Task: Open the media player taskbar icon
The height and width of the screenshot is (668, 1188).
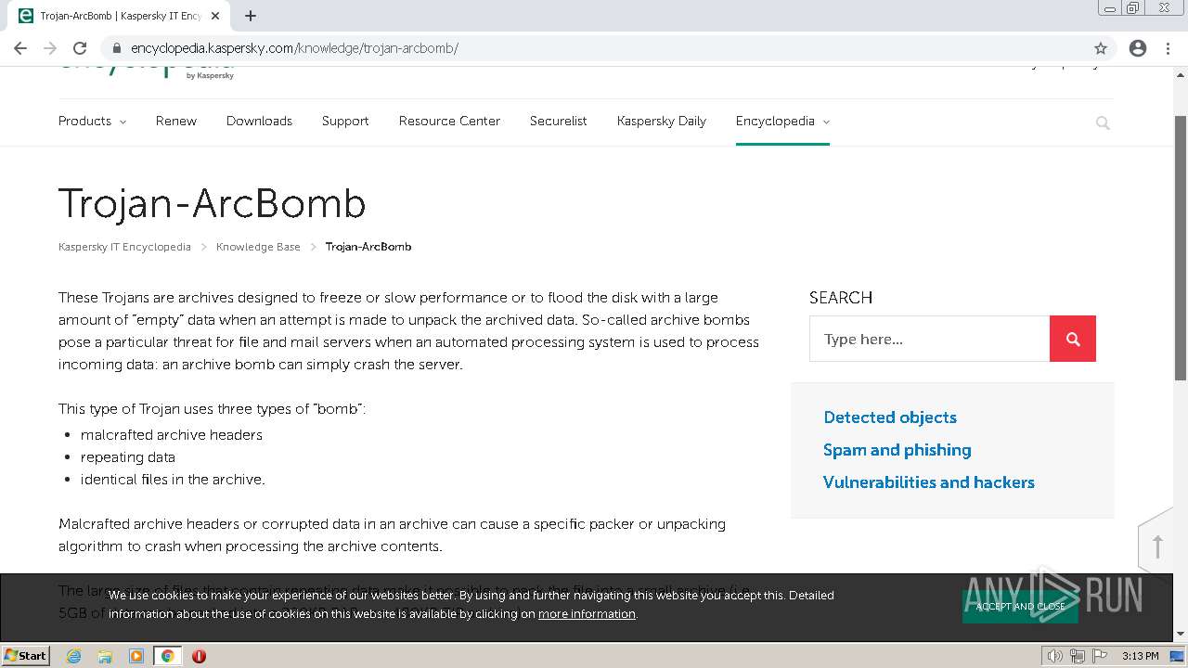Action: pyautogui.click(x=136, y=656)
